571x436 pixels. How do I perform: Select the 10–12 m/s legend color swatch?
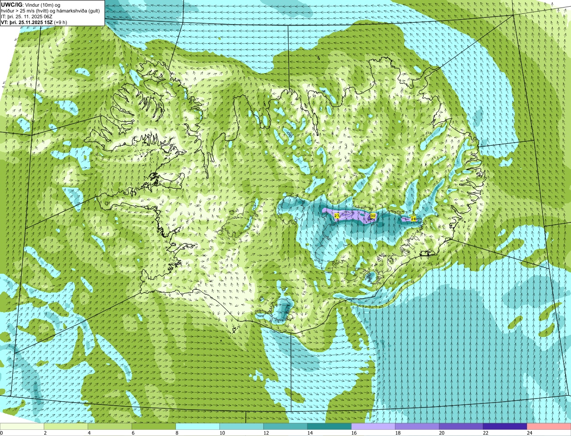(242, 426)
